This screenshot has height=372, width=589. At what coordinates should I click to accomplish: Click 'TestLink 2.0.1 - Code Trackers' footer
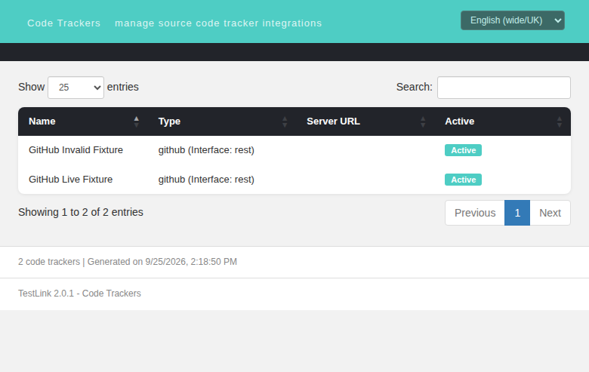tap(79, 294)
